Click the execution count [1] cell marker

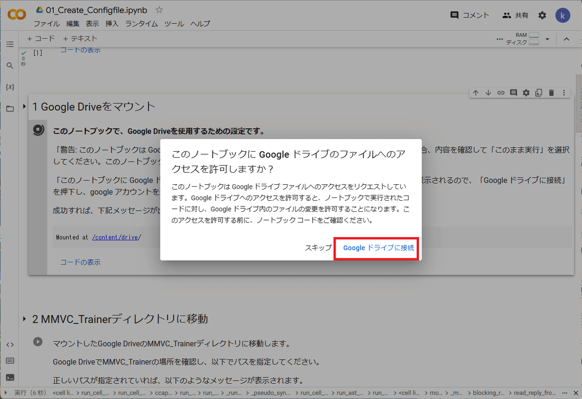[x=37, y=53]
